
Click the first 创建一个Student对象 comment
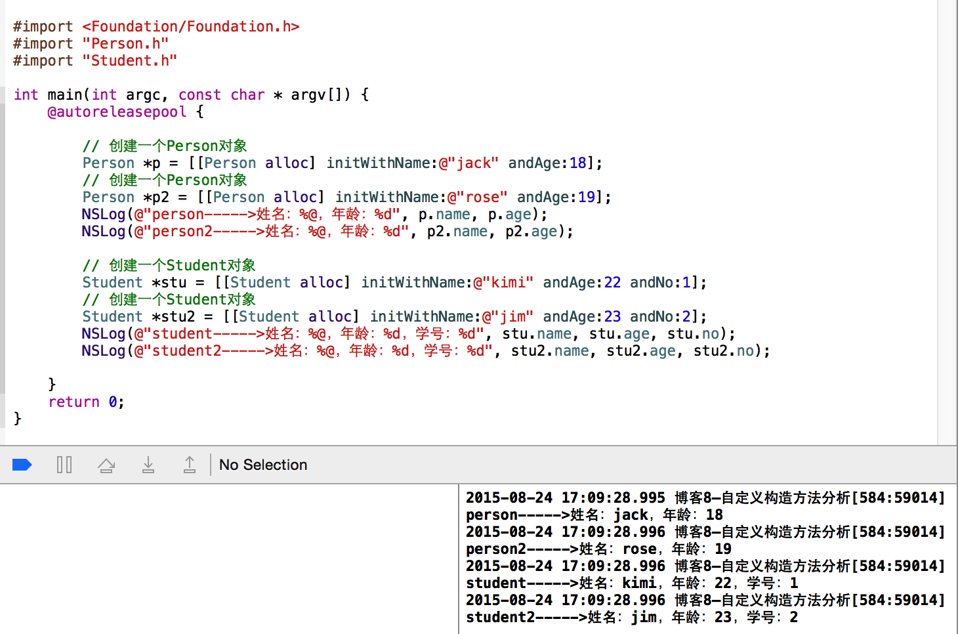point(169,265)
